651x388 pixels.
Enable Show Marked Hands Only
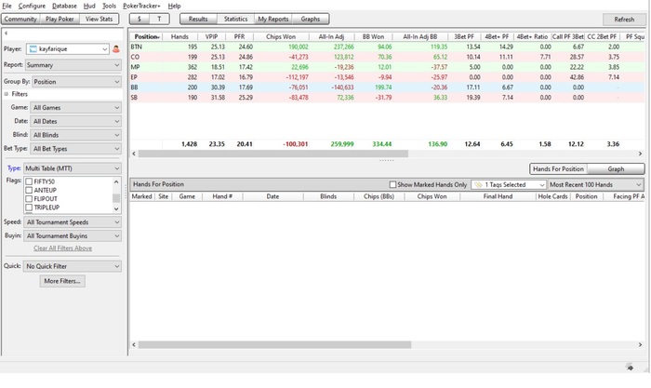coord(392,185)
